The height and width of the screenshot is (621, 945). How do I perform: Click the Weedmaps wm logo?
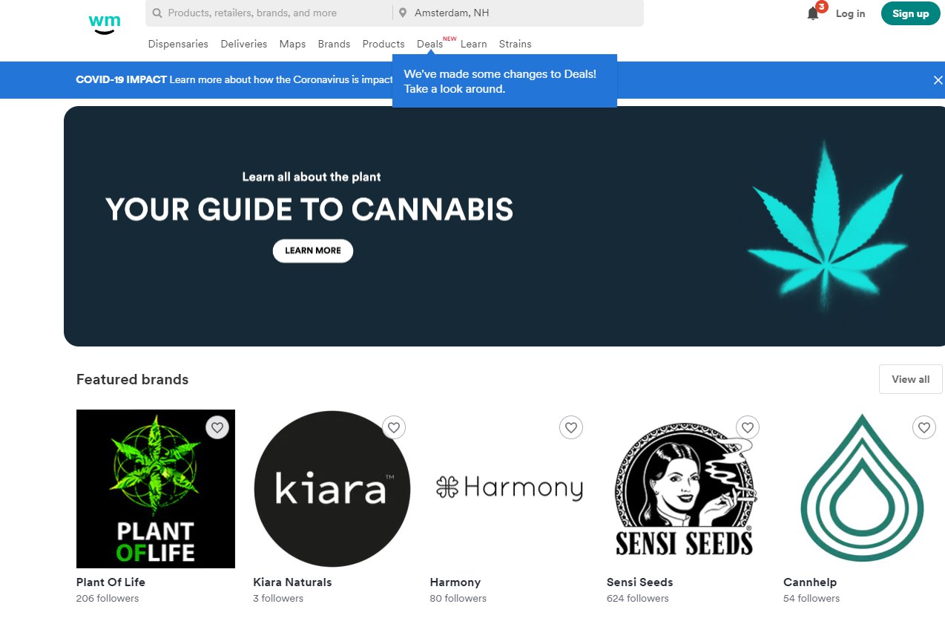[104, 22]
